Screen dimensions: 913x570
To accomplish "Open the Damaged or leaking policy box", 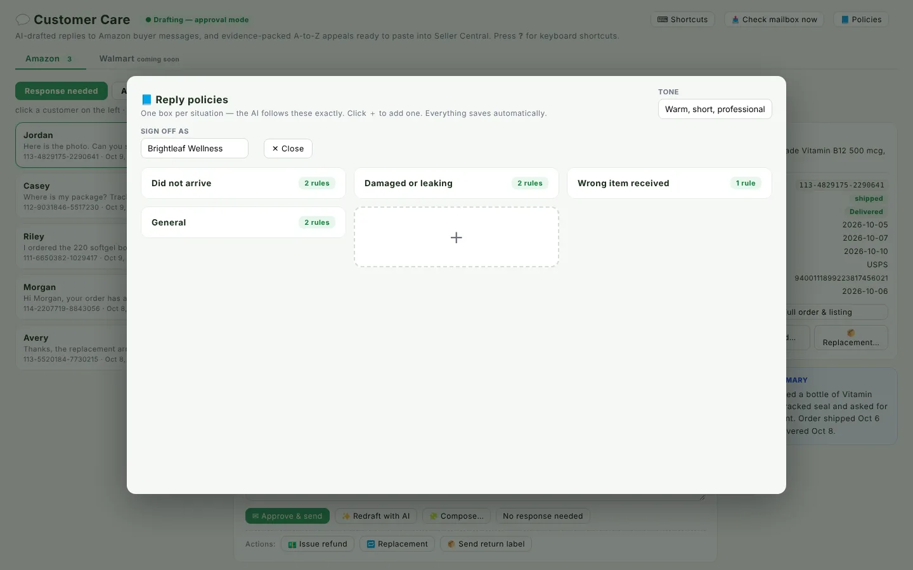I will 456,183.
